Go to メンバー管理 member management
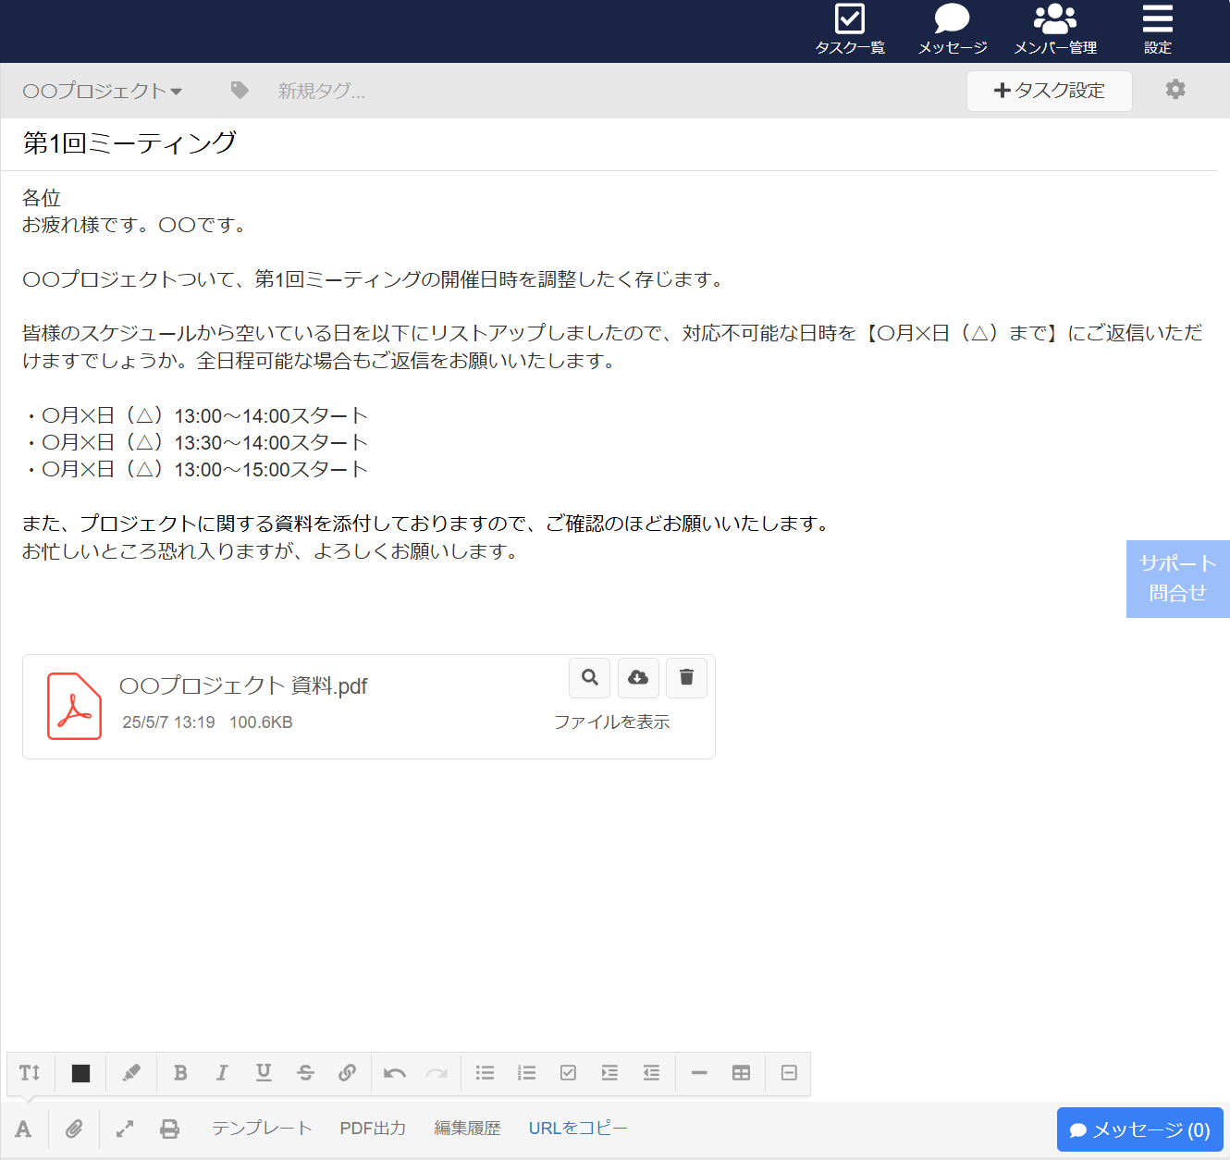Image resolution: width=1230 pixels, height=1160 pixels. point(1055,30)
